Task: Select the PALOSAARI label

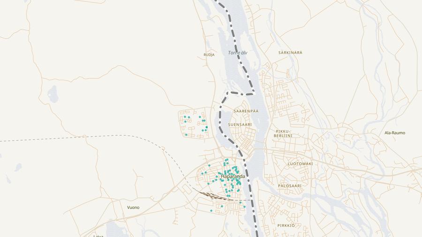Action: [289, 186]
